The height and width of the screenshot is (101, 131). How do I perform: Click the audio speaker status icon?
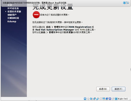pos(91,99)
